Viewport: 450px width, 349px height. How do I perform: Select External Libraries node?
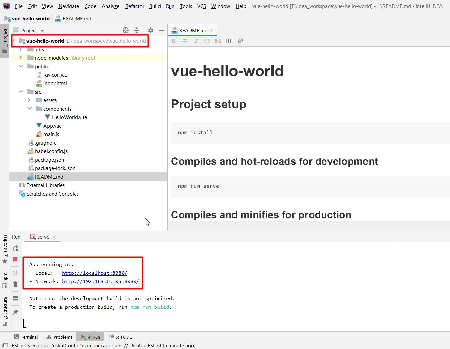point(45,185)
